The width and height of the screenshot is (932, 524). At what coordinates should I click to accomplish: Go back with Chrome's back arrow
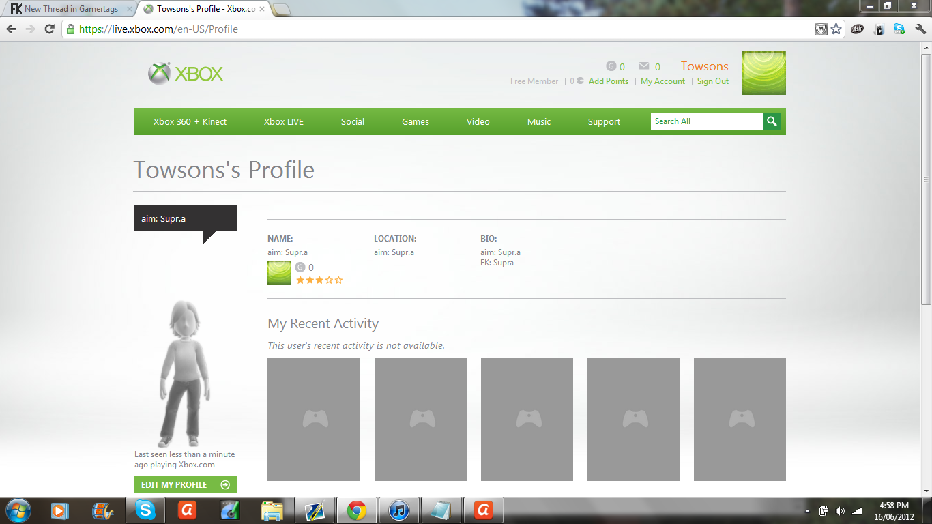tap(12, 29)
